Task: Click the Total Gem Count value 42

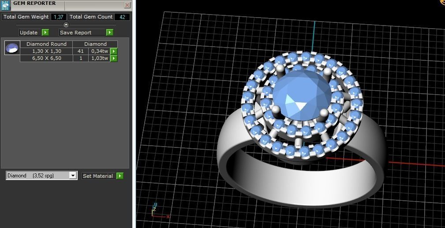Action: (122, 17)
